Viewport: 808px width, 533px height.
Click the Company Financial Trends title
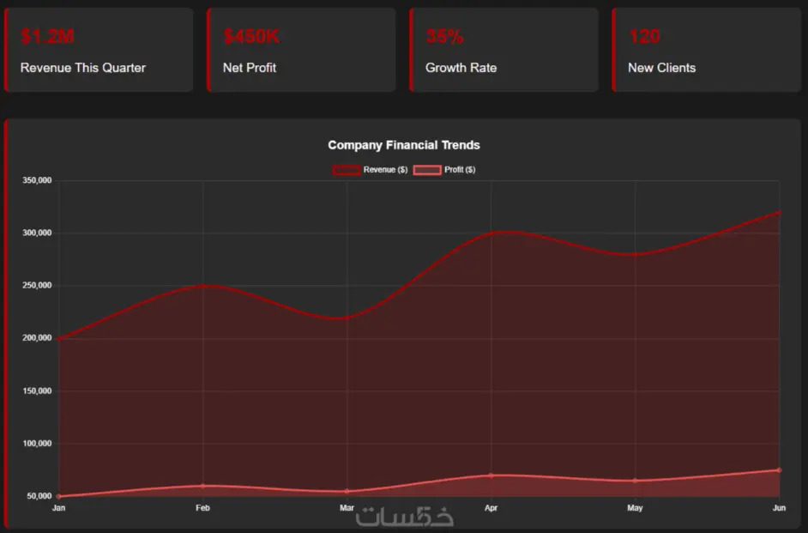[404, 145]
